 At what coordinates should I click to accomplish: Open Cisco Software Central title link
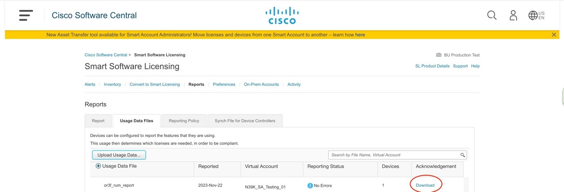point(94,16)
